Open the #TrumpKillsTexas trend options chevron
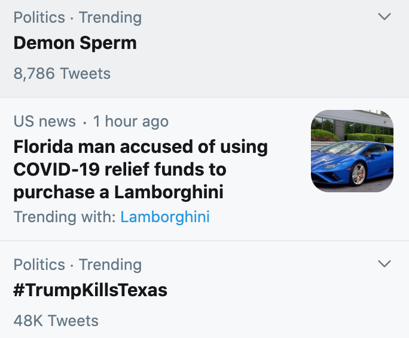The width and height of the screenshot is (409, 338). 384,264
